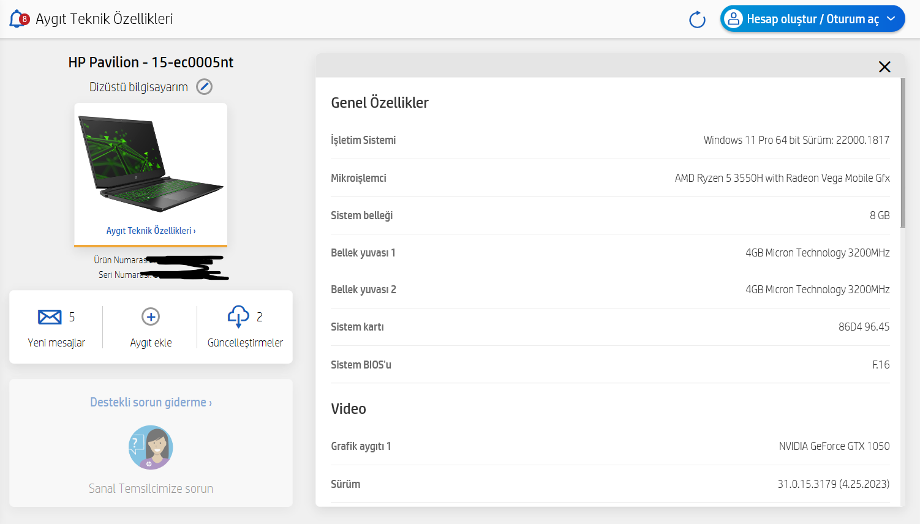Click the HP Pavilion 15-ec0005nt title

(151, 62)
